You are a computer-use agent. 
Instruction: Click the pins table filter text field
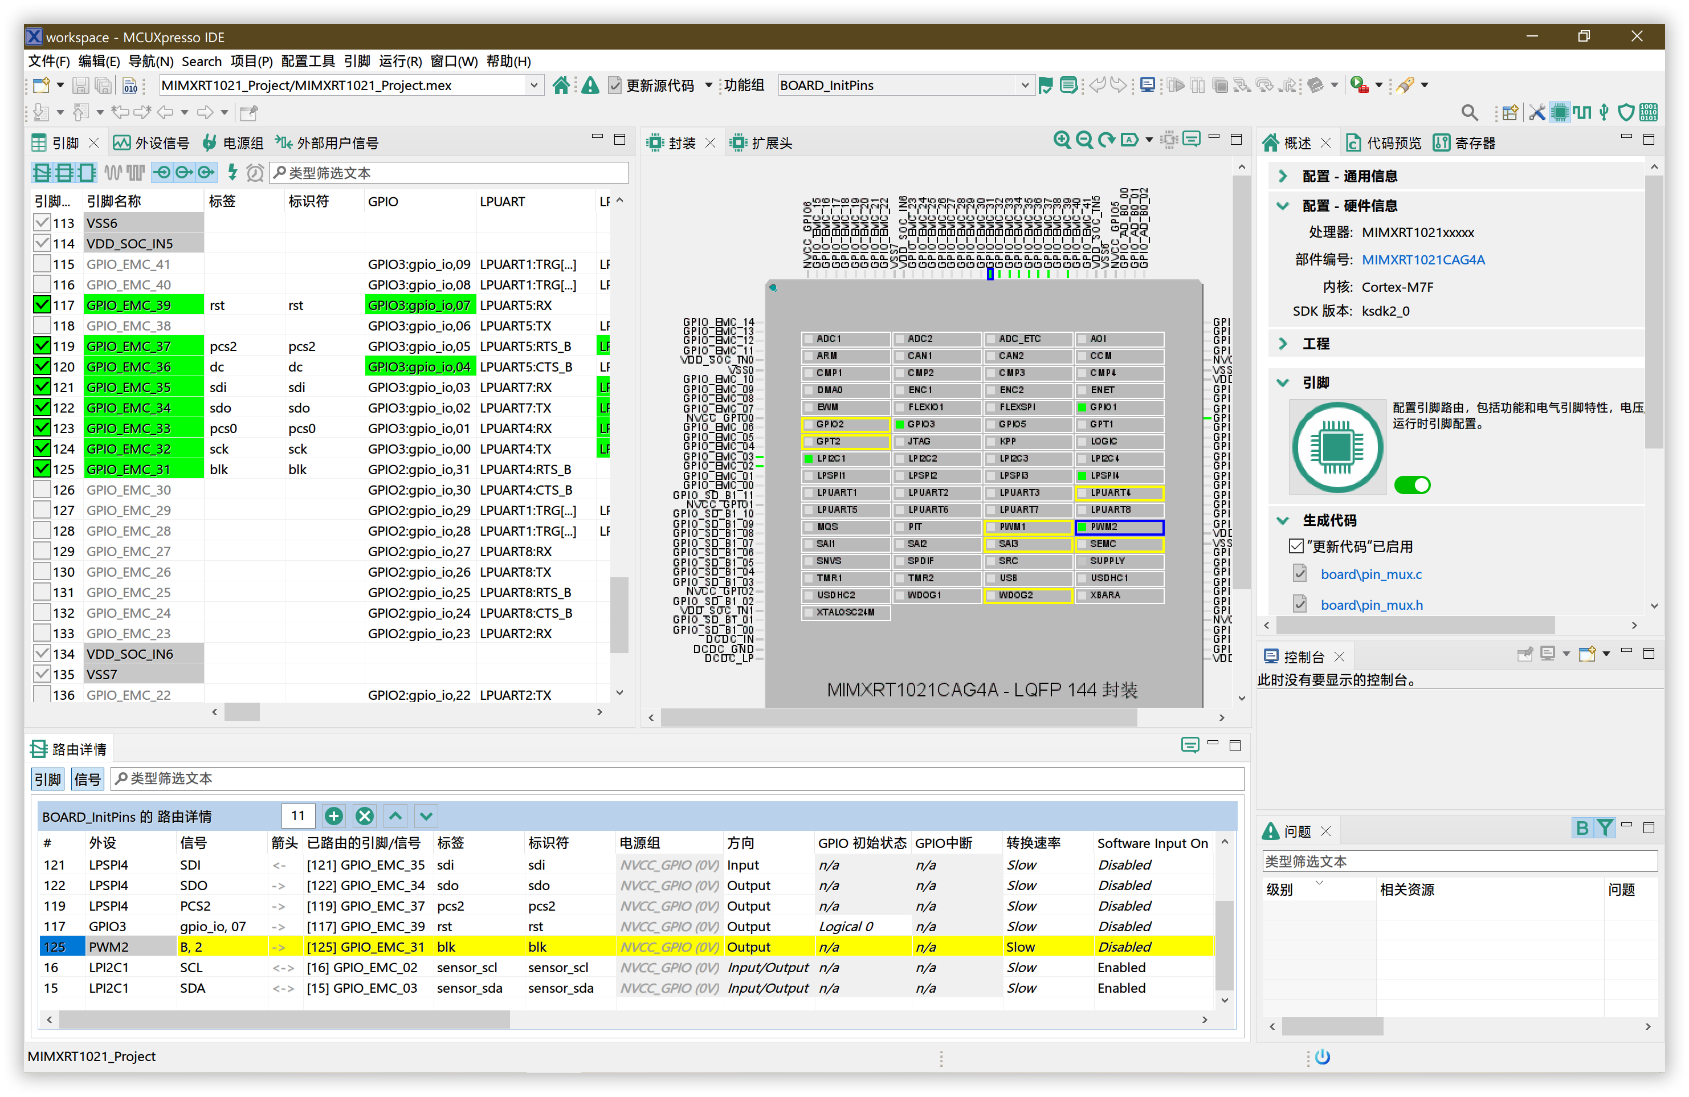[449, 173]
